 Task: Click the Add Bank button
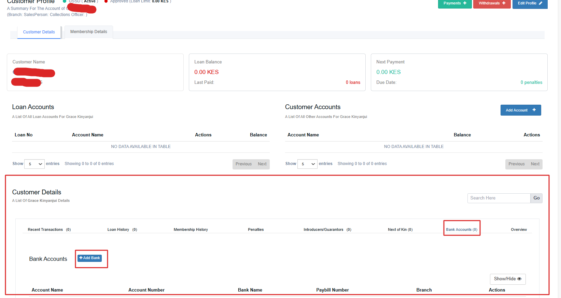pyautogui.click(x=89, y=258)
